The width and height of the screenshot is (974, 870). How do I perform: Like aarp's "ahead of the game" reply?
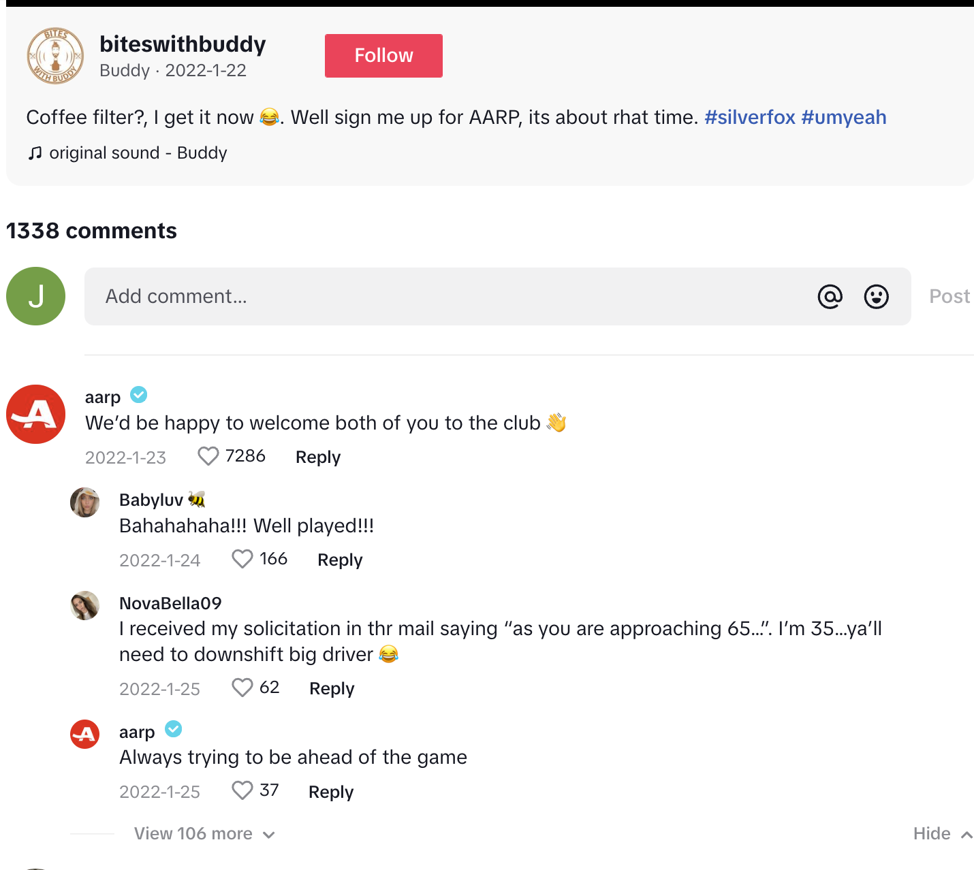coord(242,790)
